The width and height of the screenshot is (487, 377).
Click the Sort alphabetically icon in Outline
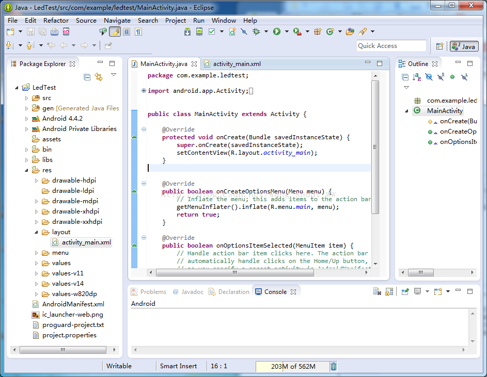(x=417, y=77)
